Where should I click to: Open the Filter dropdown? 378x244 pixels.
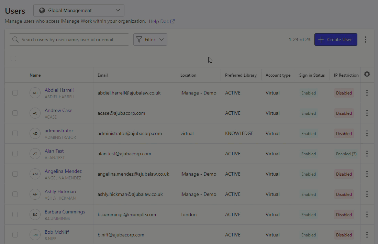(x=150, y=40)
